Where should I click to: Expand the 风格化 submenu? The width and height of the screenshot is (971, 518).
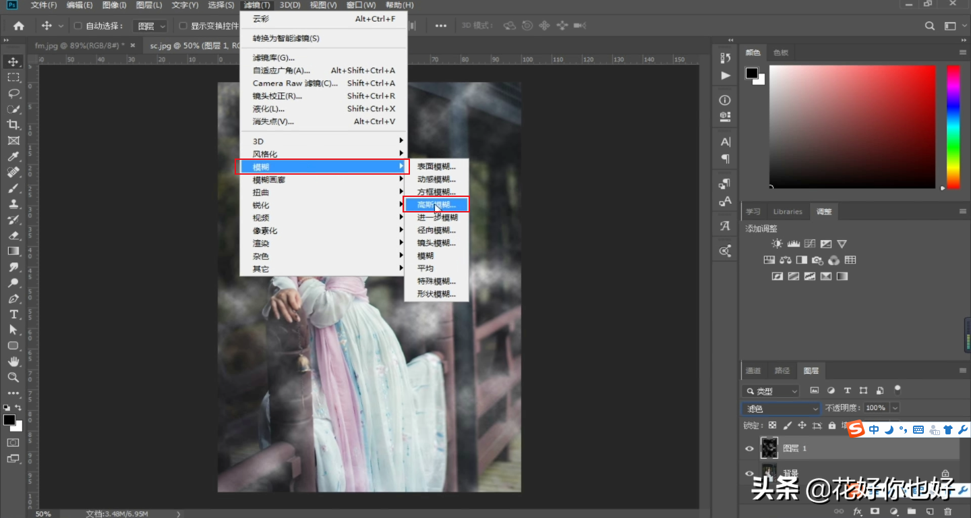(323, 154)
